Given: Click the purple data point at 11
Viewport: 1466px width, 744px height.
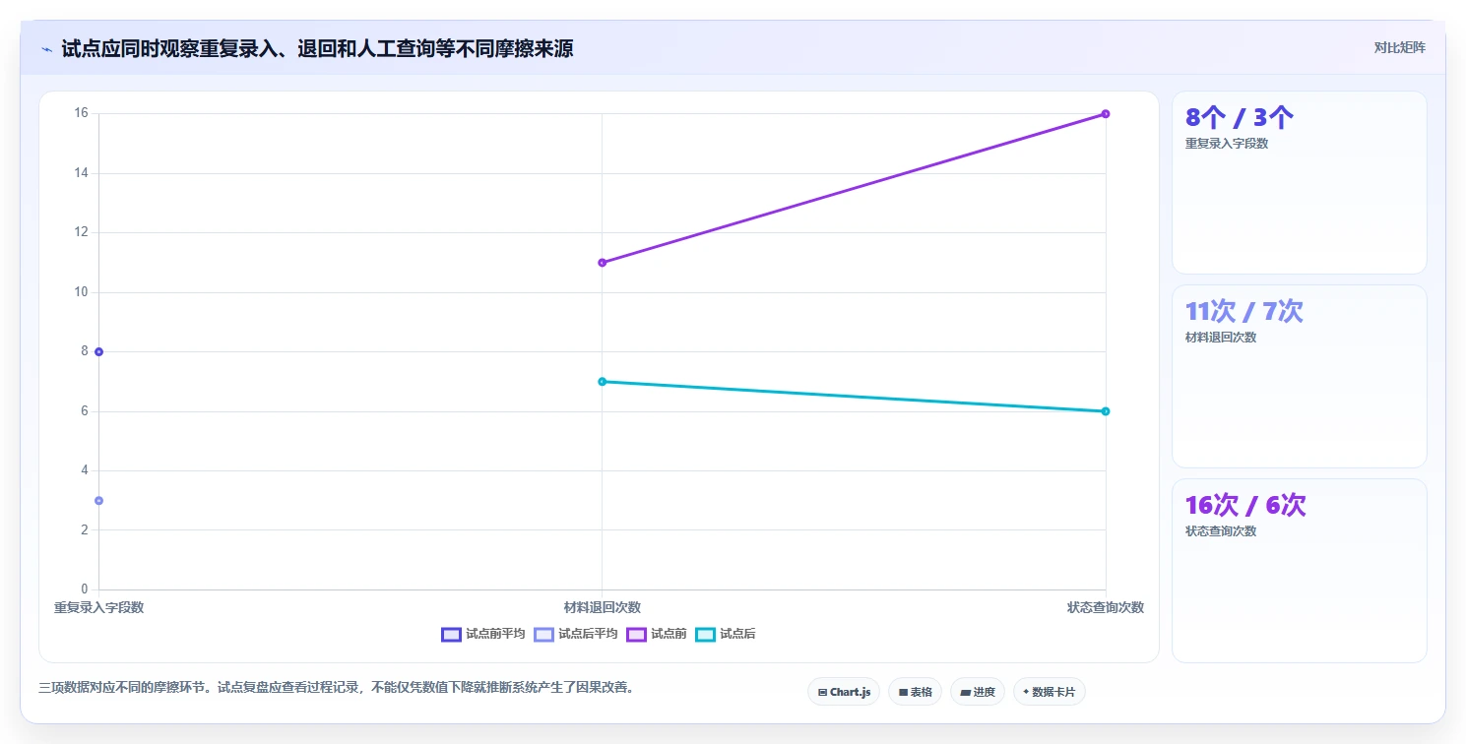Looking at the screenshot, I should pyautogui.click(x=602, y=263).
